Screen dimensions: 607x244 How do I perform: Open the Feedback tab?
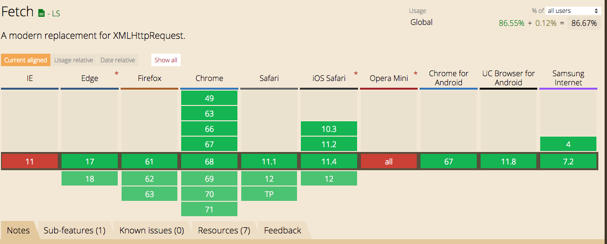(x=283, y=231)
